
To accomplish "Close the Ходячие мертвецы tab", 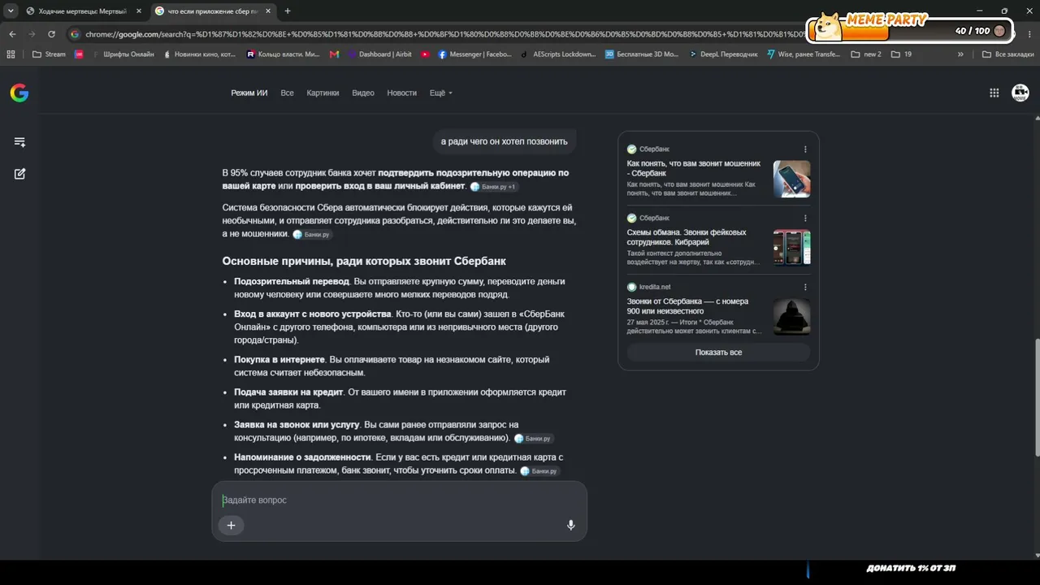I will click(x=139, y=11).
